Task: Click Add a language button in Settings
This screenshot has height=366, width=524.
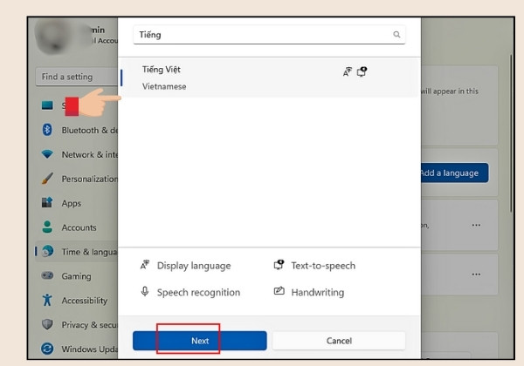Action: (454, 173)
